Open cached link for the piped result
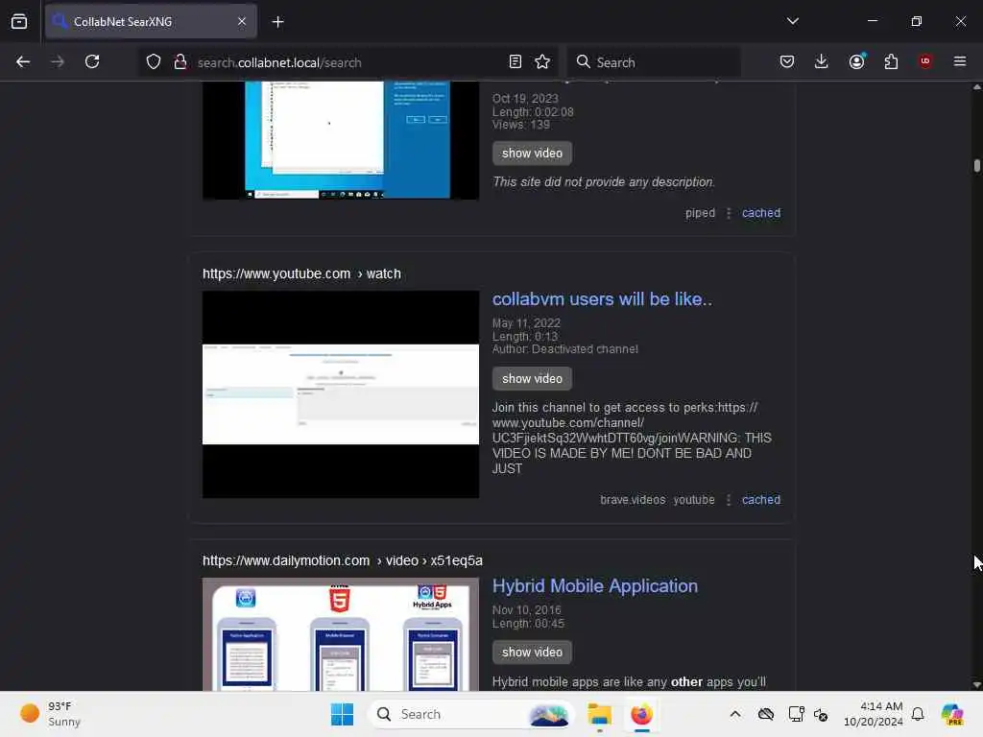 pos(761,213)
